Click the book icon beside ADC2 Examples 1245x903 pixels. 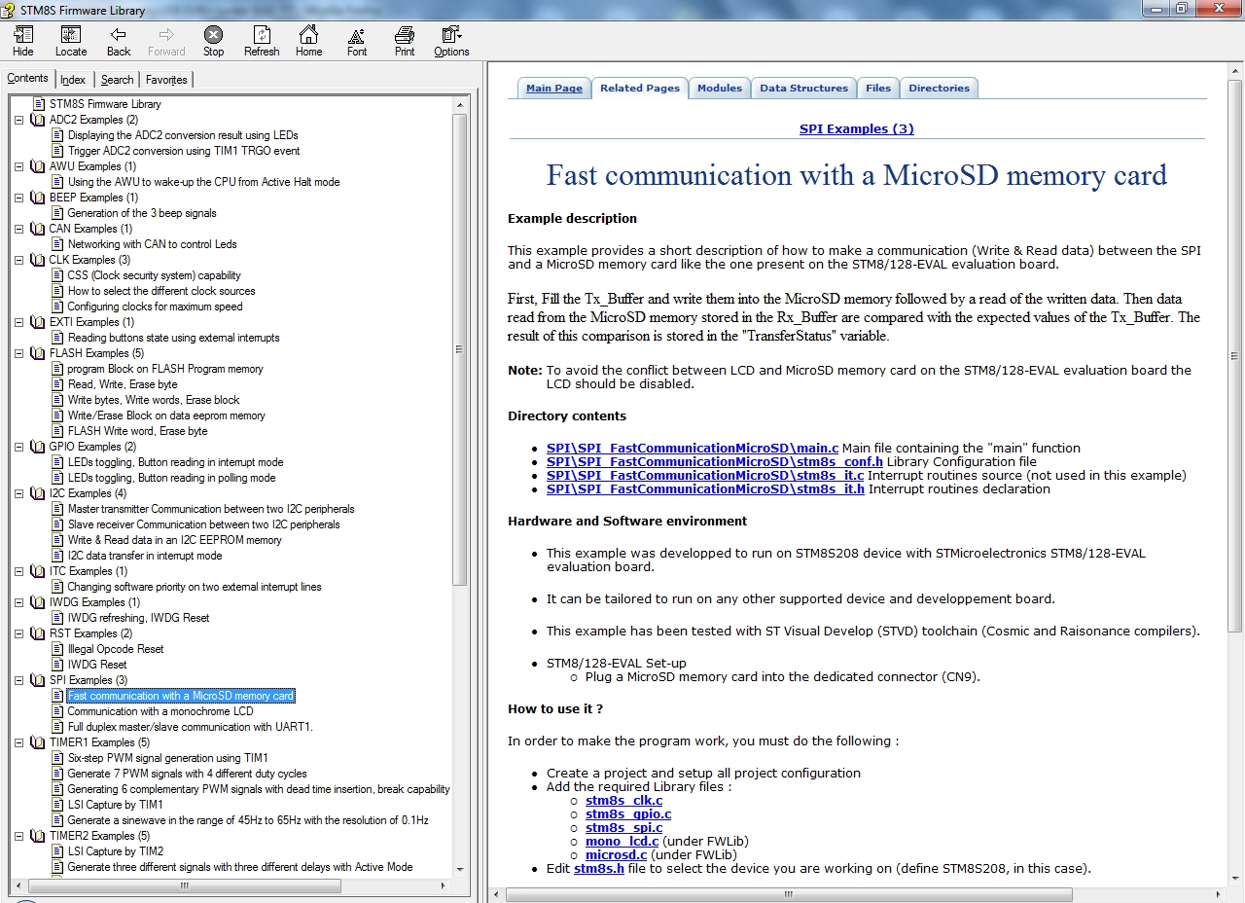(x=38, y=120)
